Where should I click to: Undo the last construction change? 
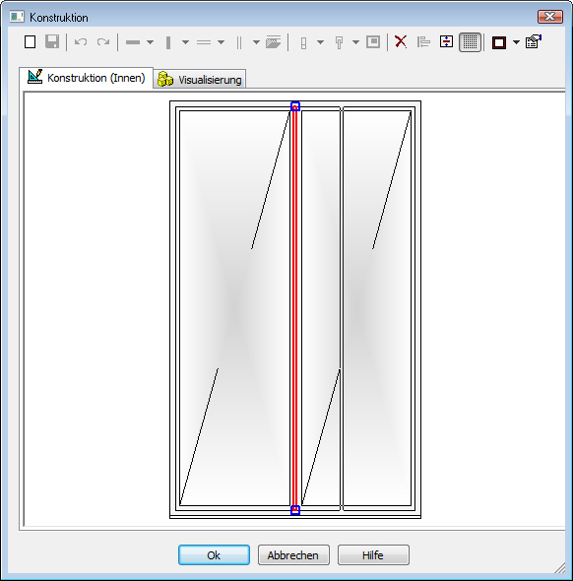coord(81,42)
